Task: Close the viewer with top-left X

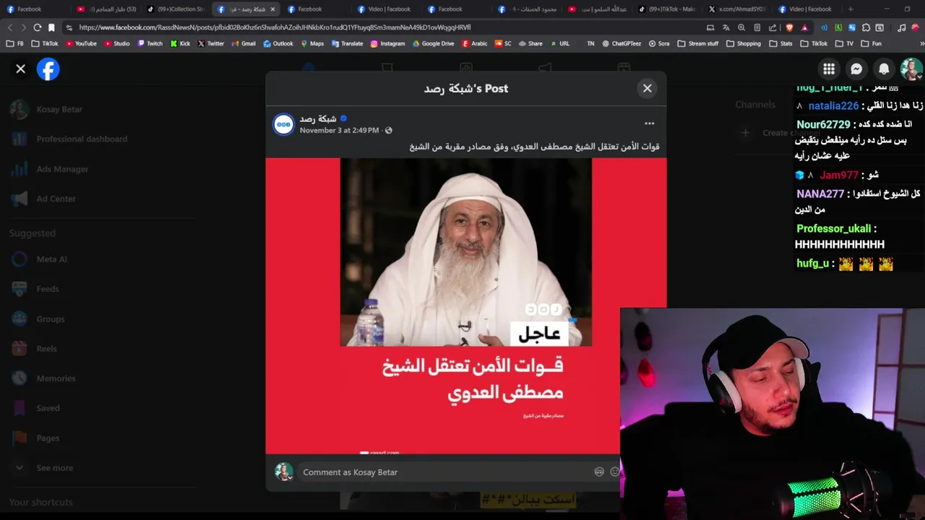Action: pyautogui.click(x=20, y=69)
